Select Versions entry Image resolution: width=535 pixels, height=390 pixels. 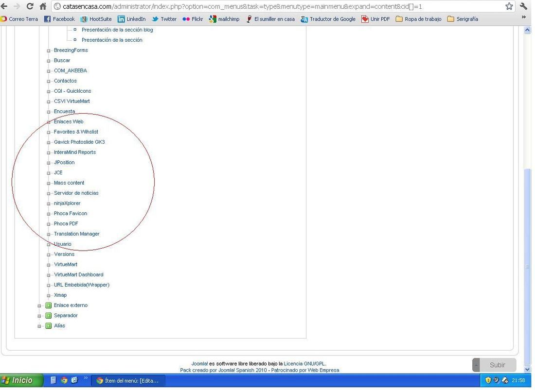point(64,255)
